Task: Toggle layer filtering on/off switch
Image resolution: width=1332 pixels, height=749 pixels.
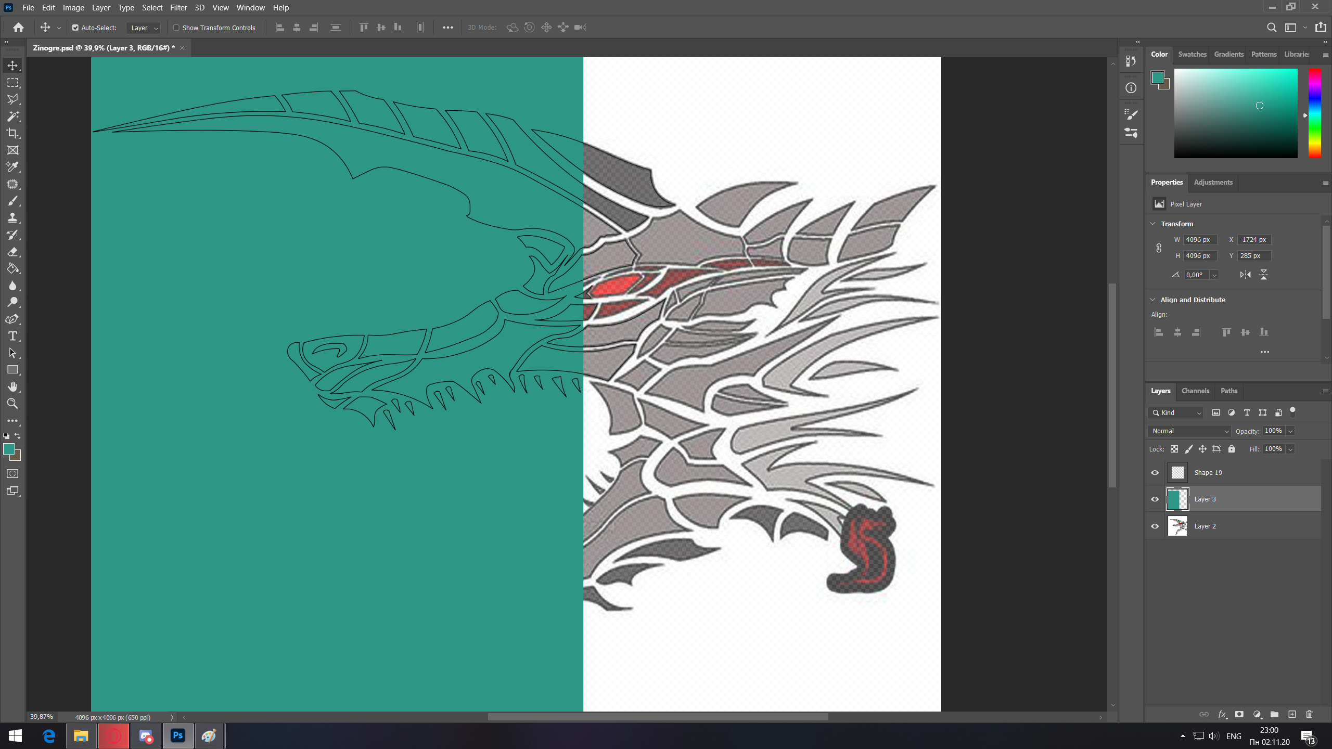Action: pyautogui.click(x=1292, y=412)
